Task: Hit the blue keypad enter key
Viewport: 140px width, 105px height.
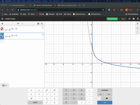Action: coord(105,102)
